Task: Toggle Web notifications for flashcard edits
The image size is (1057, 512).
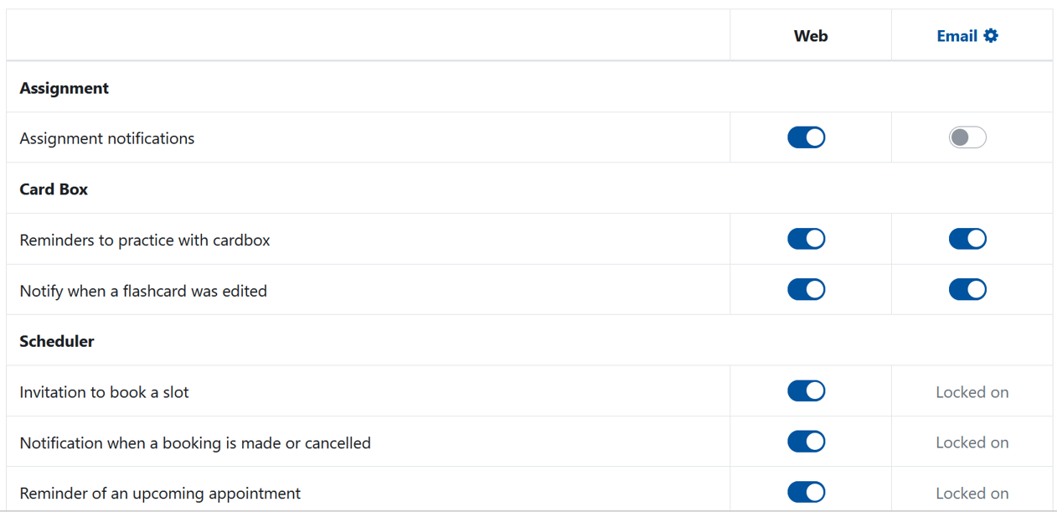Action: click(x=806, y=289)
